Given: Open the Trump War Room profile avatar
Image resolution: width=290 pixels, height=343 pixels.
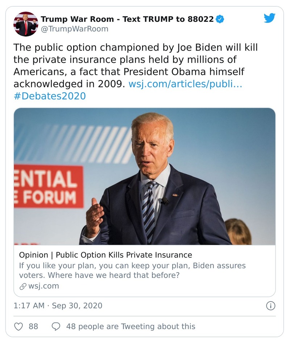Looking at the screenshot, I should (26, 24).
